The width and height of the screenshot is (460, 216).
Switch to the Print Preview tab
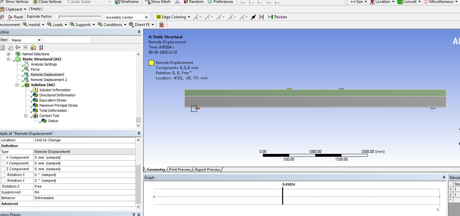(x=180, y=170)
